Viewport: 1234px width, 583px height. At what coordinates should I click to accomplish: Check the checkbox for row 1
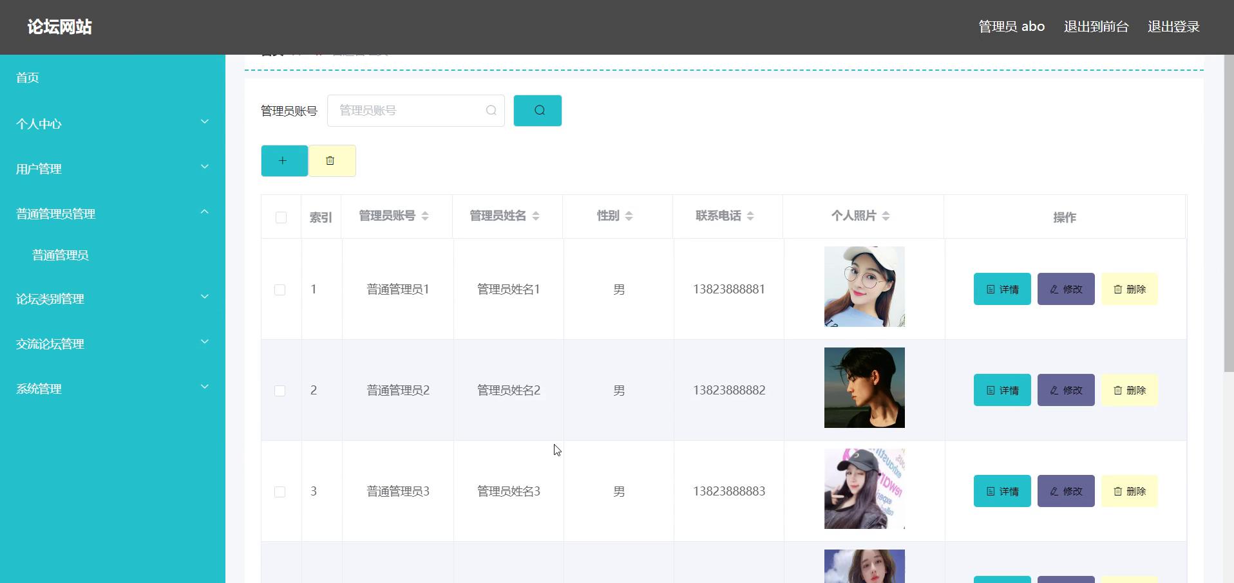[x=280, y=290]
